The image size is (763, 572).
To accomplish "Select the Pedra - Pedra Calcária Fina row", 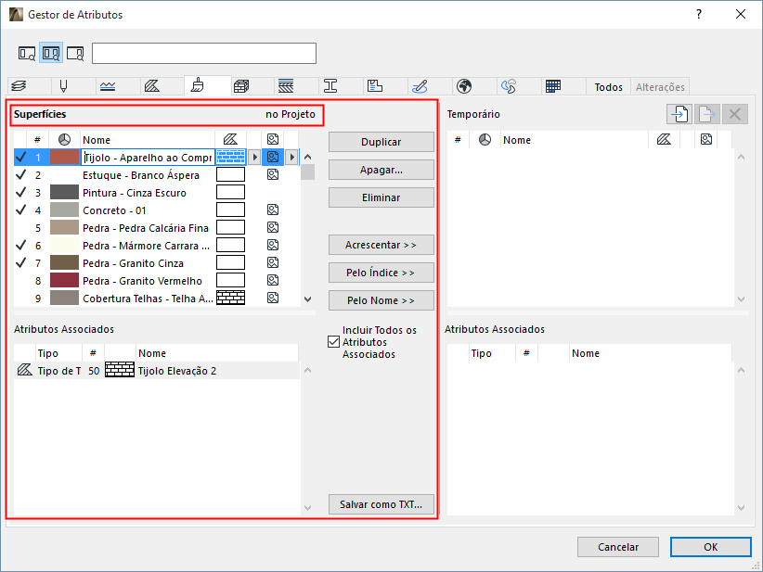I will [x=157, y=227].
